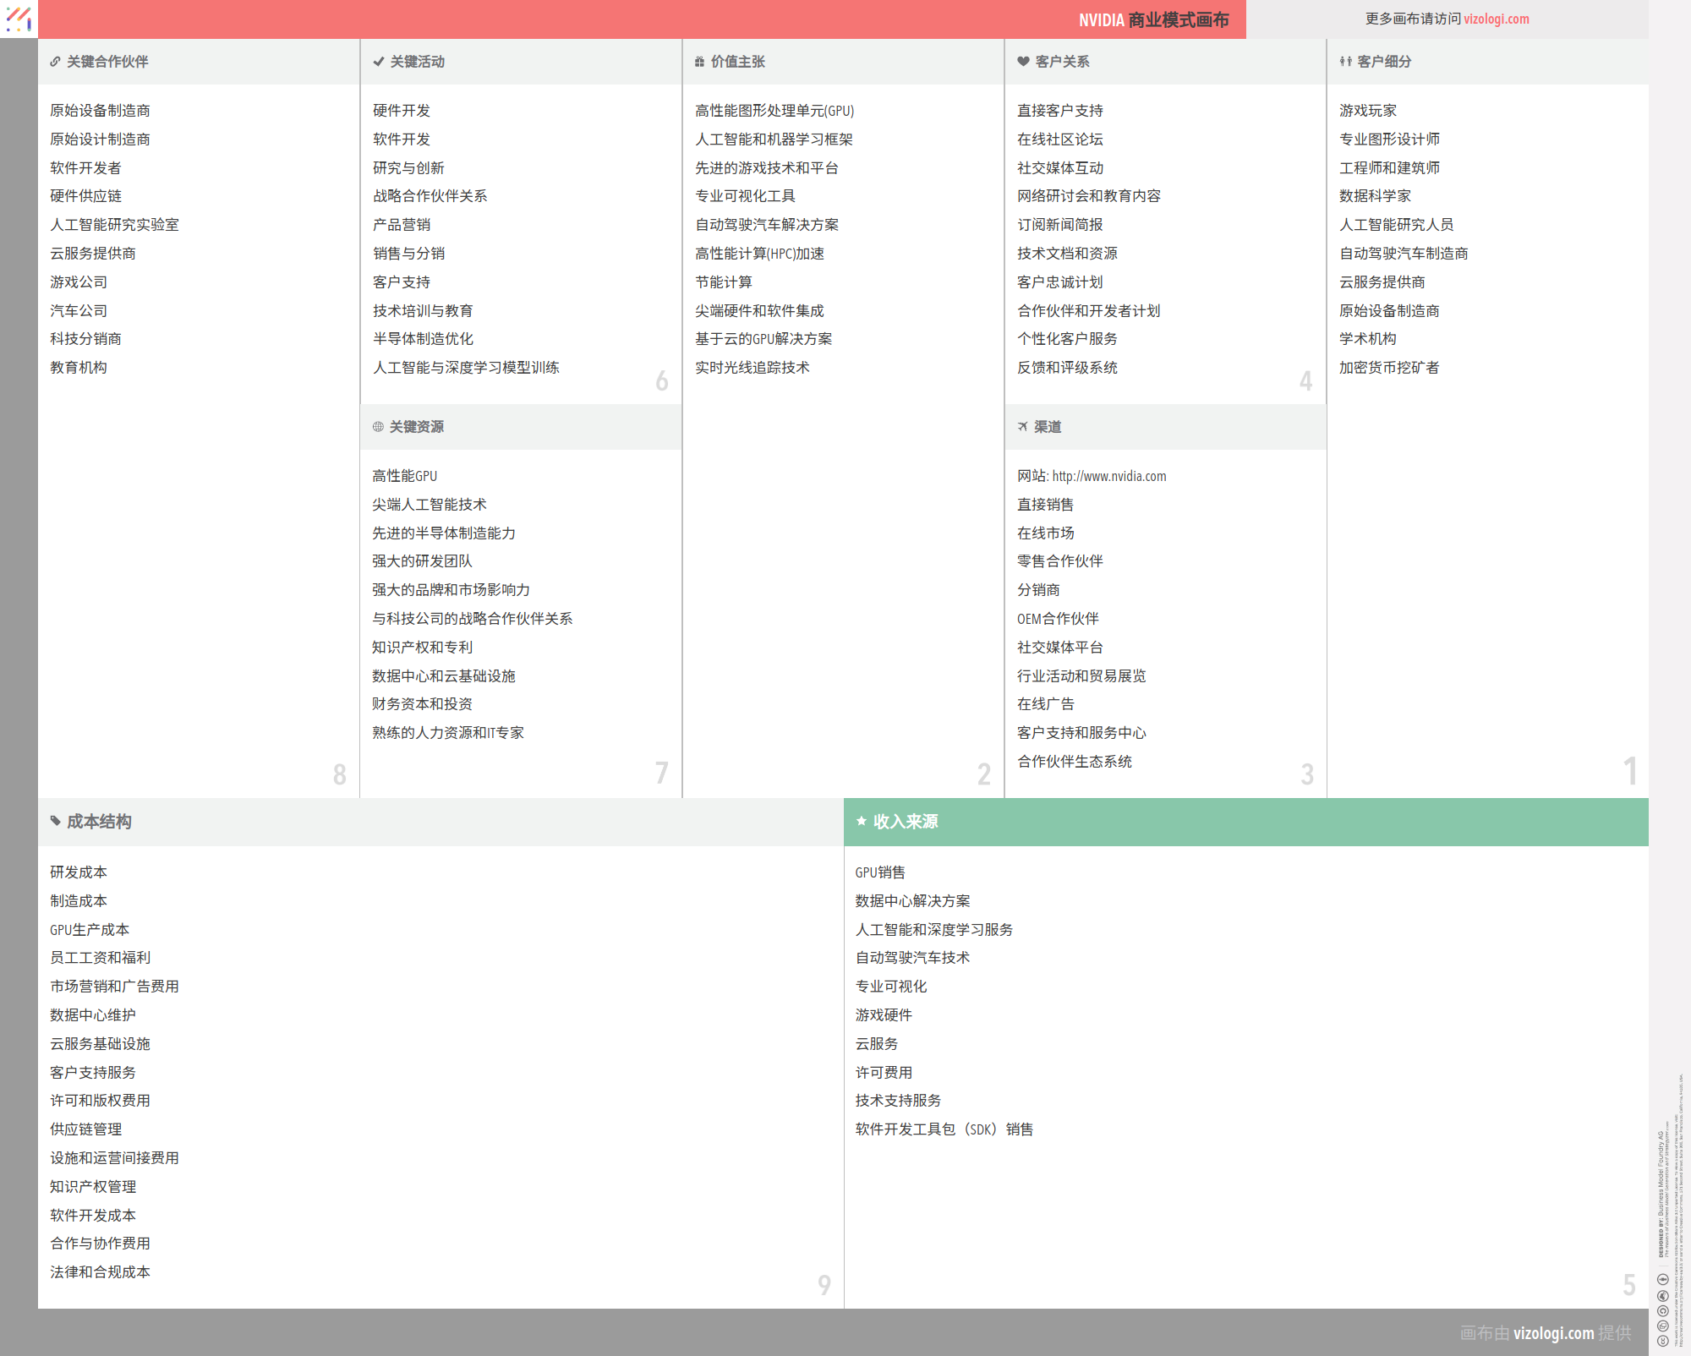Click the NVIDIA 商业模式画布 title banner

coord(1152,19)
